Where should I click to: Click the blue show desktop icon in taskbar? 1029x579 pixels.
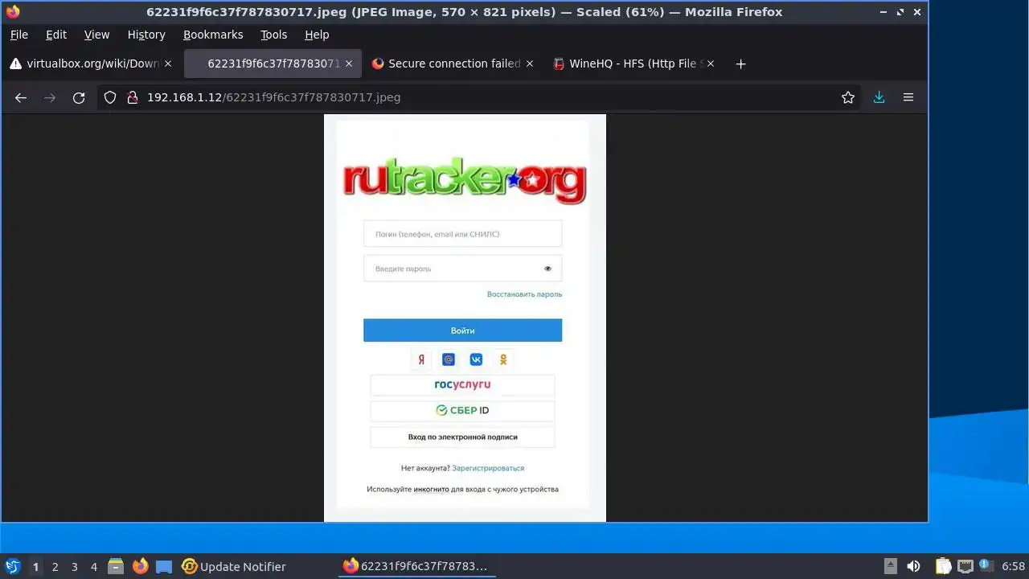pos(164,566)
